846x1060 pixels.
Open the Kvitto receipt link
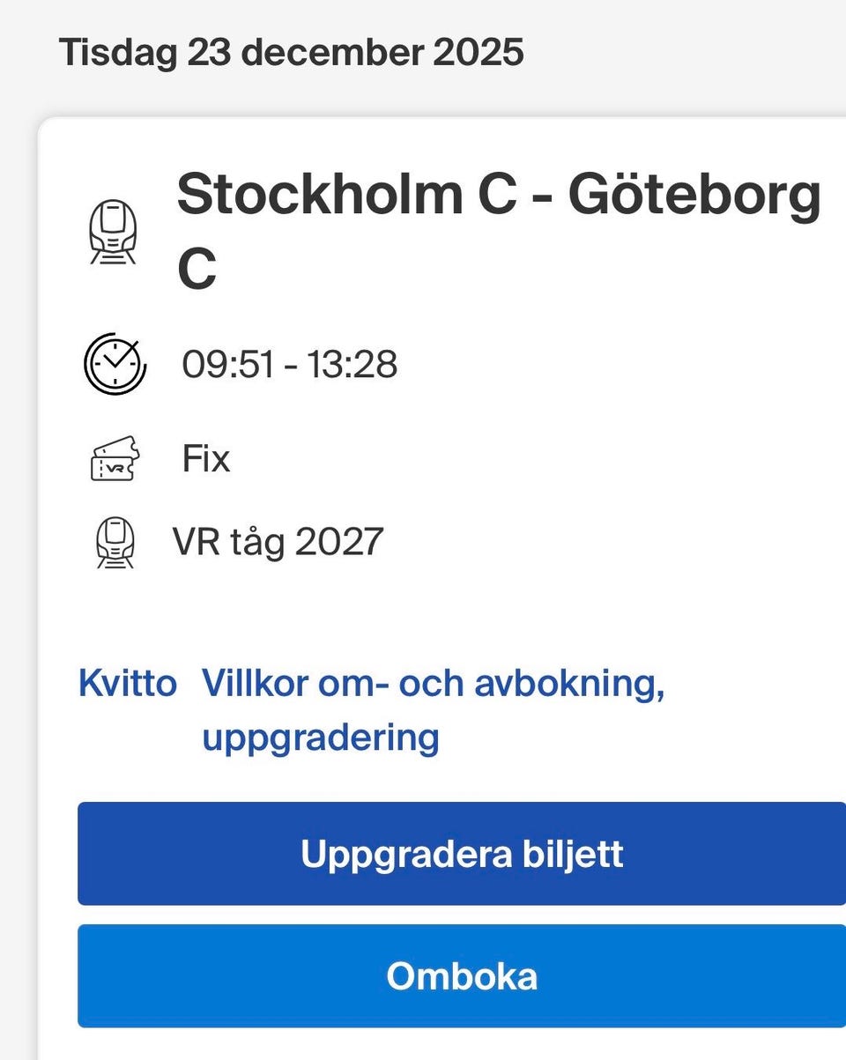coord(128,683)
